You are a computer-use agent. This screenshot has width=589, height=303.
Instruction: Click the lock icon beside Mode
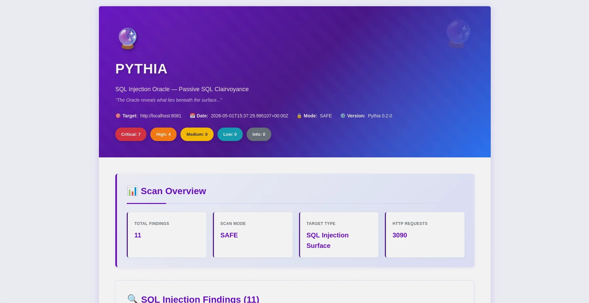(299, 116)
